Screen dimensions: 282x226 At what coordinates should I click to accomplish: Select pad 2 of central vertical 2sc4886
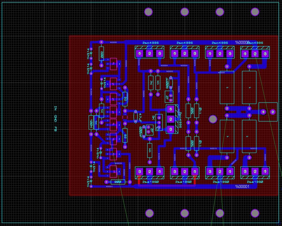[171, 119]
